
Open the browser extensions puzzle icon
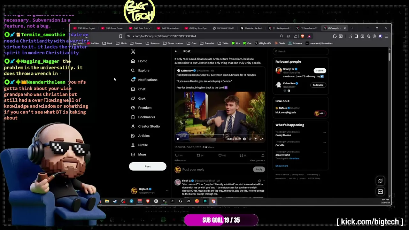[335, 36]
